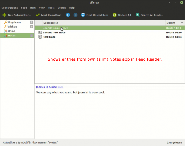Open the Joomla is a nice CMS link
This screenshot has height=146, width=185.
click(50, 87)
